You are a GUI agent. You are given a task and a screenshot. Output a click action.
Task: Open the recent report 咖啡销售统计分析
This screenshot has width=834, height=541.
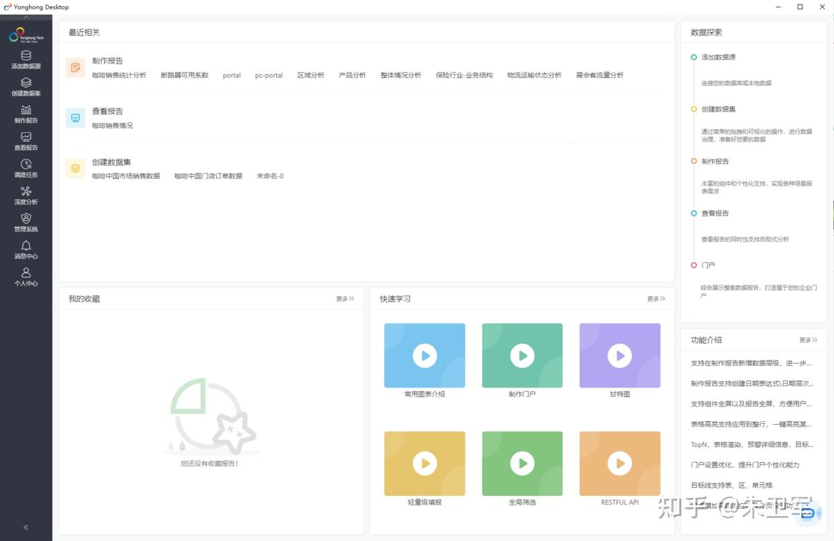coord(119,75)
